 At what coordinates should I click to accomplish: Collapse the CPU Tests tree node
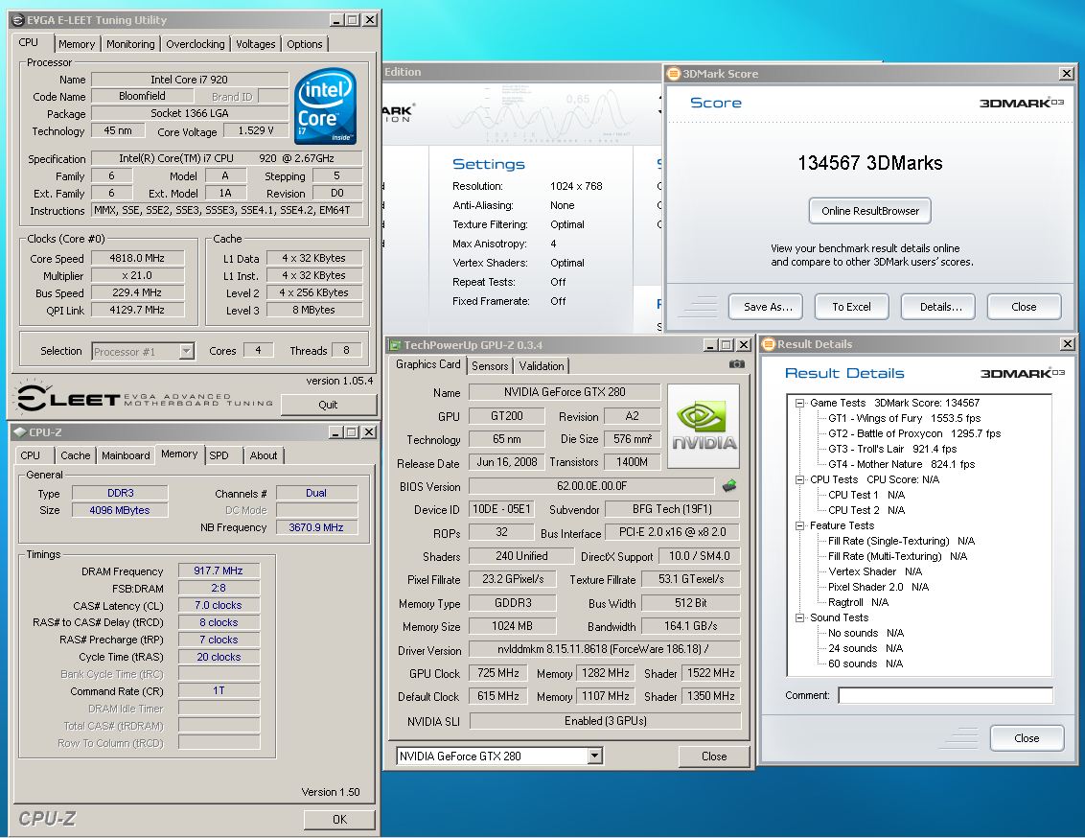[800, 479]
